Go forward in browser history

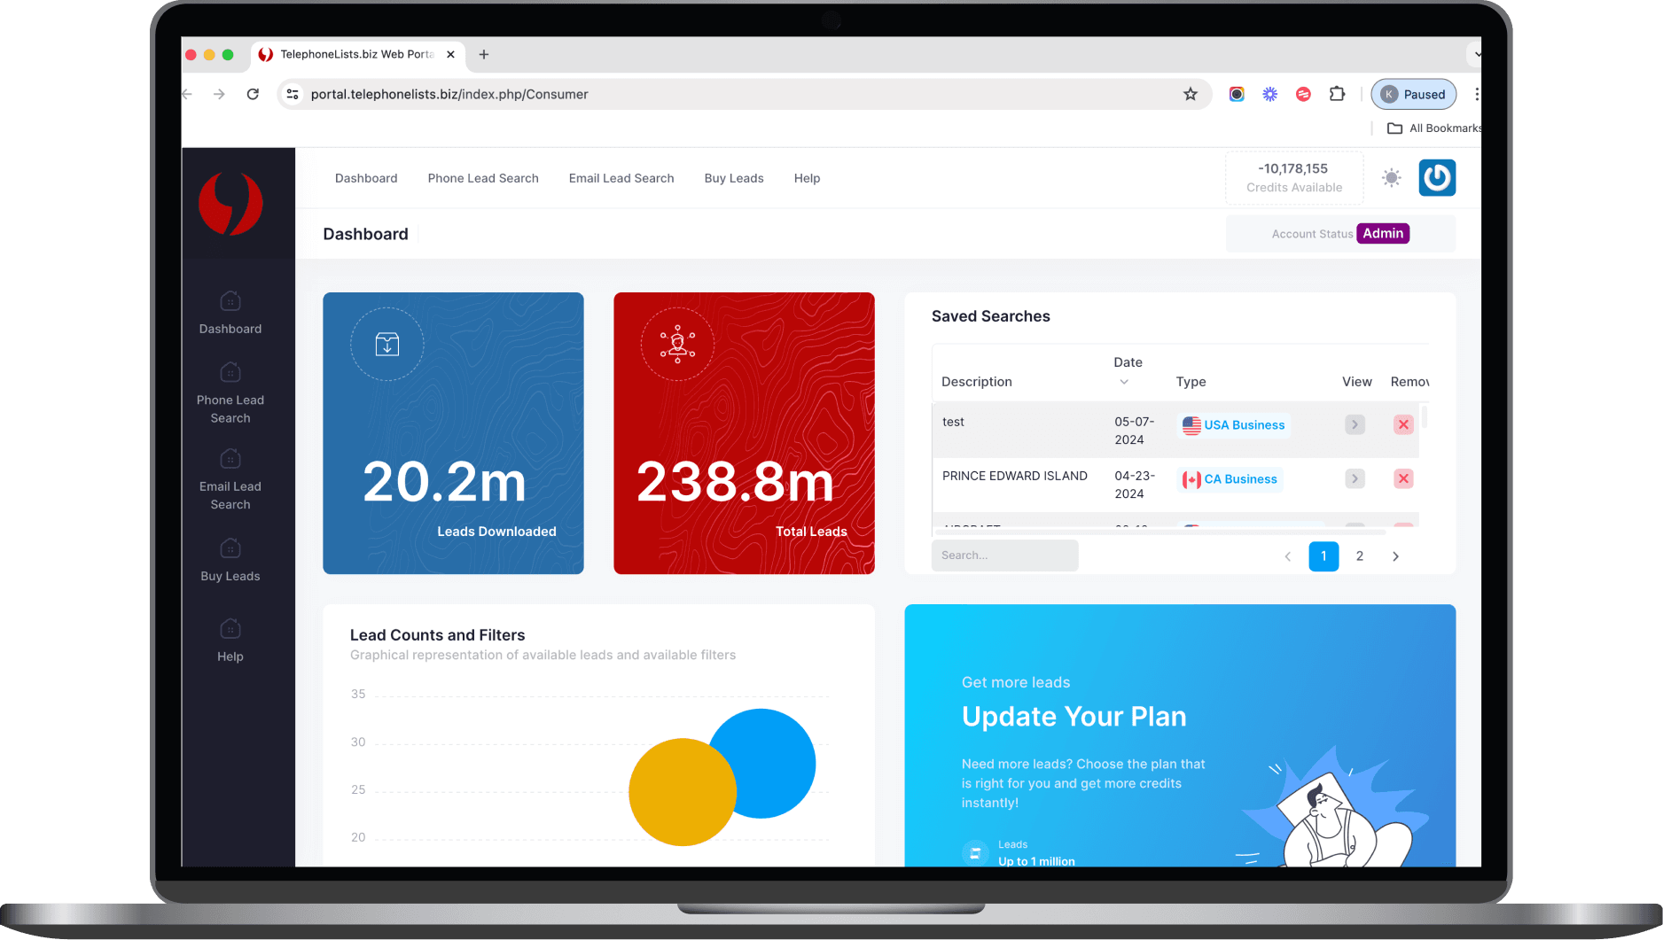219,94
